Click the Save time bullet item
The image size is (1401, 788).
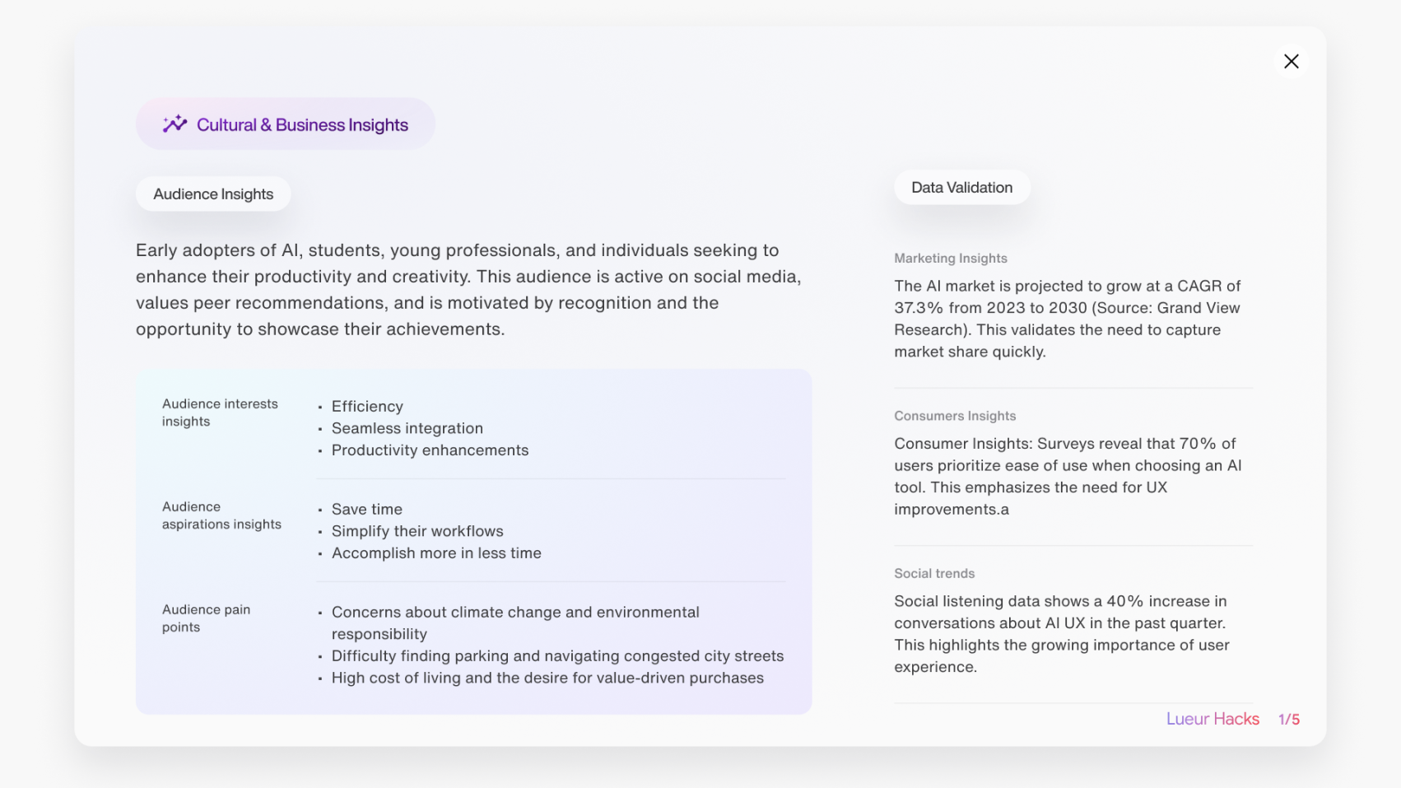pos(367,510)
